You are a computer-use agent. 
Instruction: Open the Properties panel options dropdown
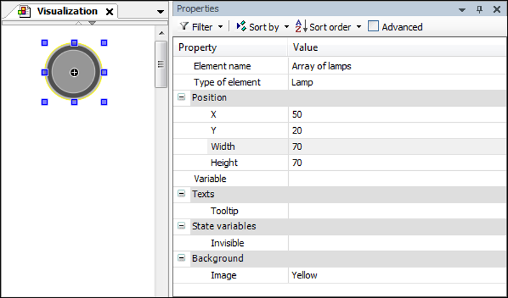(x=462, y=10)
